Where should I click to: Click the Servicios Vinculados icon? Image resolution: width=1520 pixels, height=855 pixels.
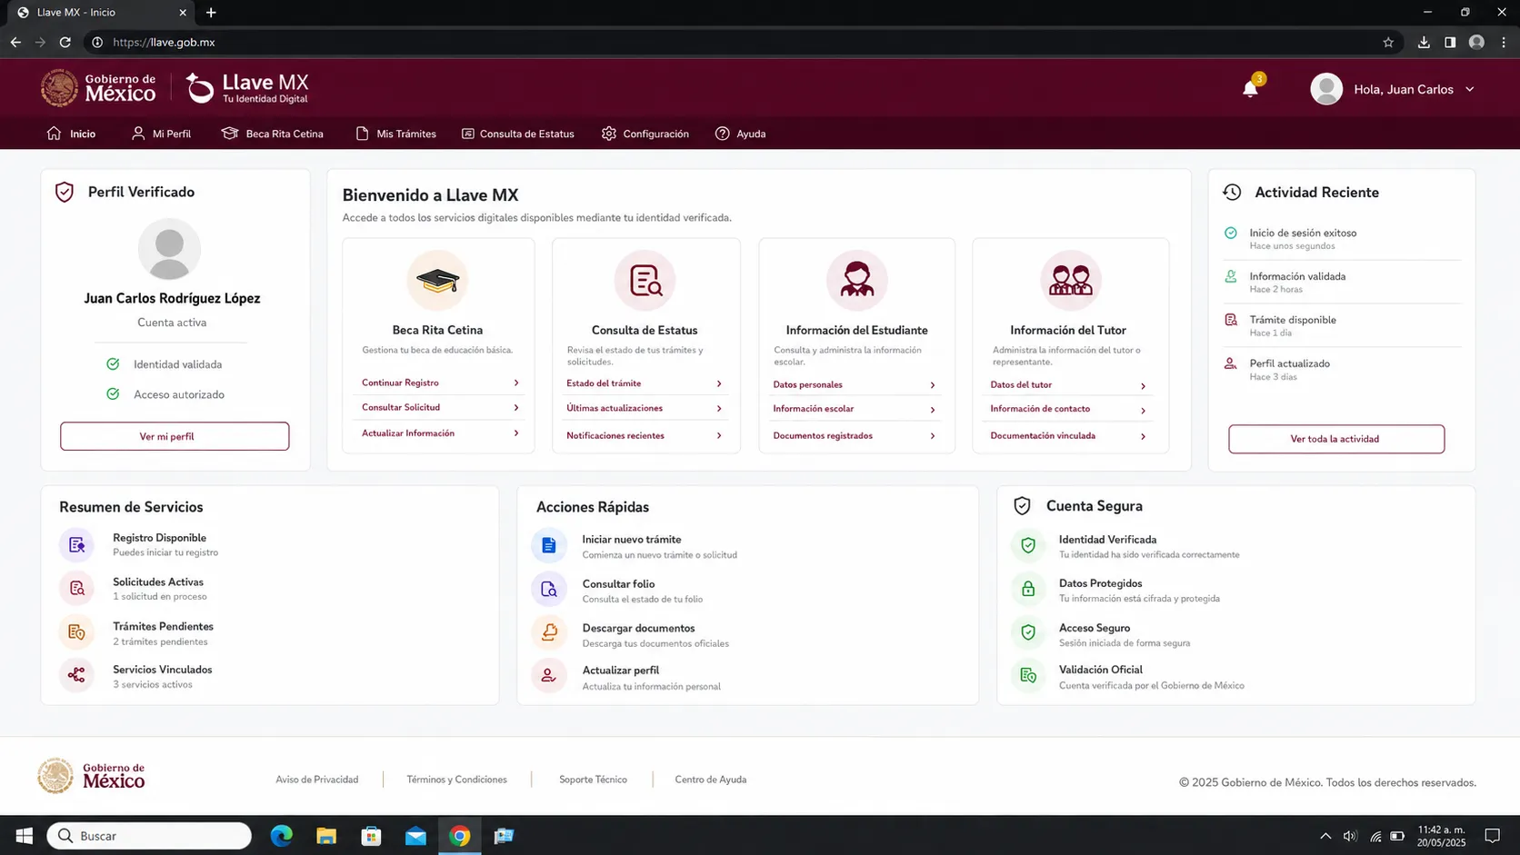(x=76, y=675)
